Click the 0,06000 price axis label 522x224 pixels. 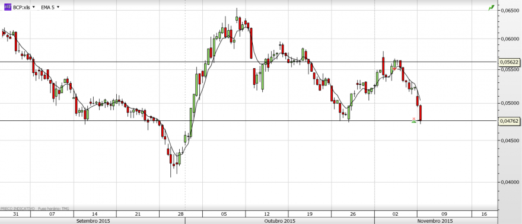pyautogui.click(x=510, y=39)
